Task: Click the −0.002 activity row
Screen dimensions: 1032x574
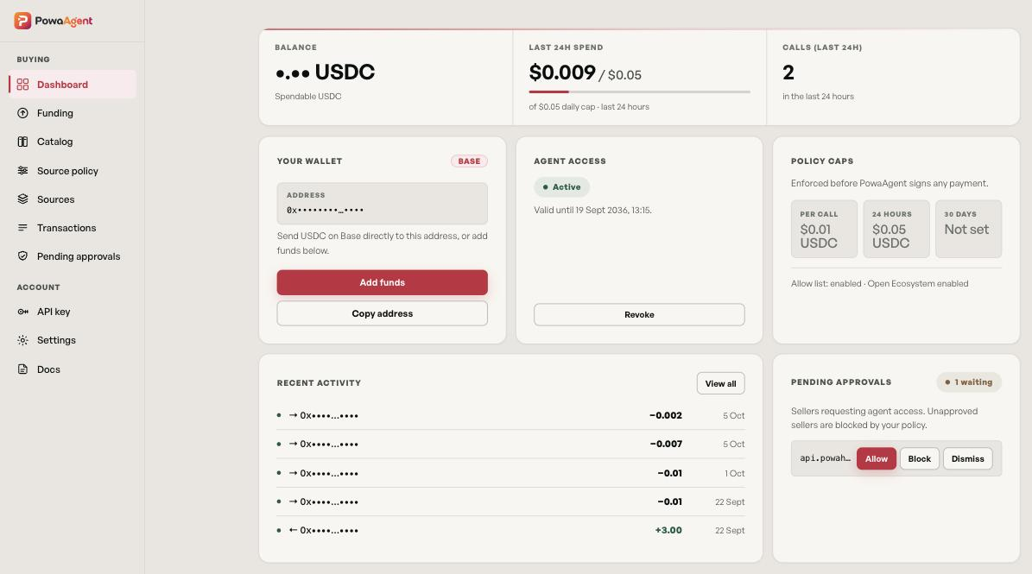Action: tap(510, 415)
